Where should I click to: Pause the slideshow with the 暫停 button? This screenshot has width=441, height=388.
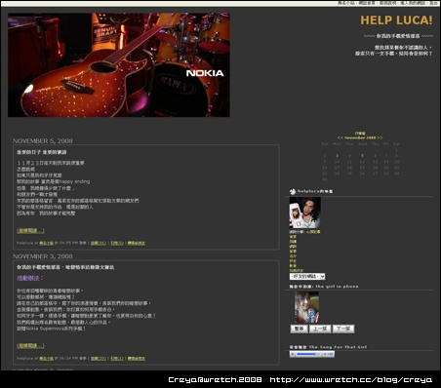pyautogui.click(x=299, y=329)
